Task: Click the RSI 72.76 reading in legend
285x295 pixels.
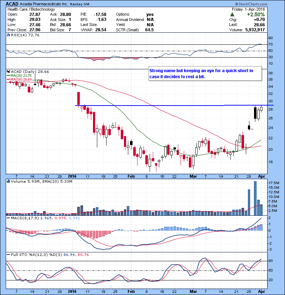Action: pos(33,35)
